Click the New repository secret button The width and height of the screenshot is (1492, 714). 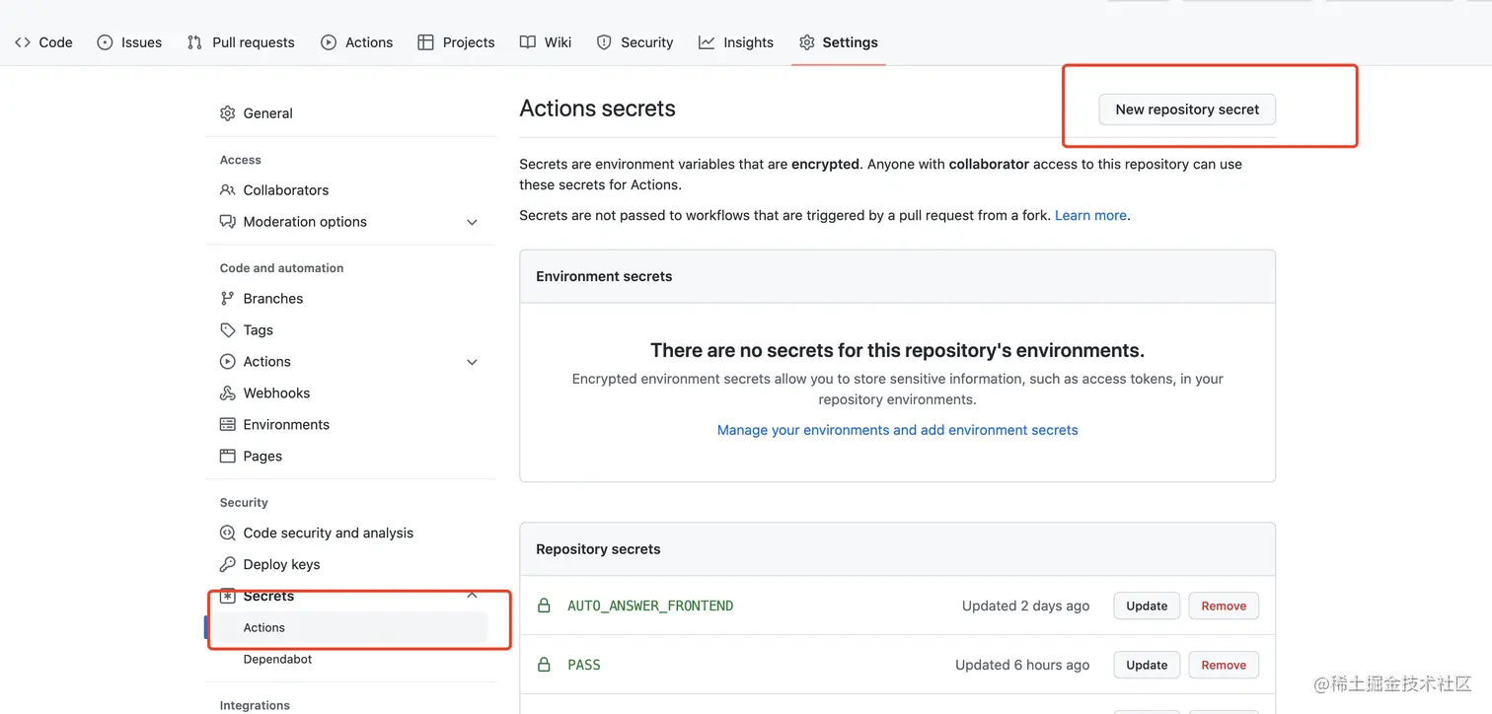tap(1187, 109)
